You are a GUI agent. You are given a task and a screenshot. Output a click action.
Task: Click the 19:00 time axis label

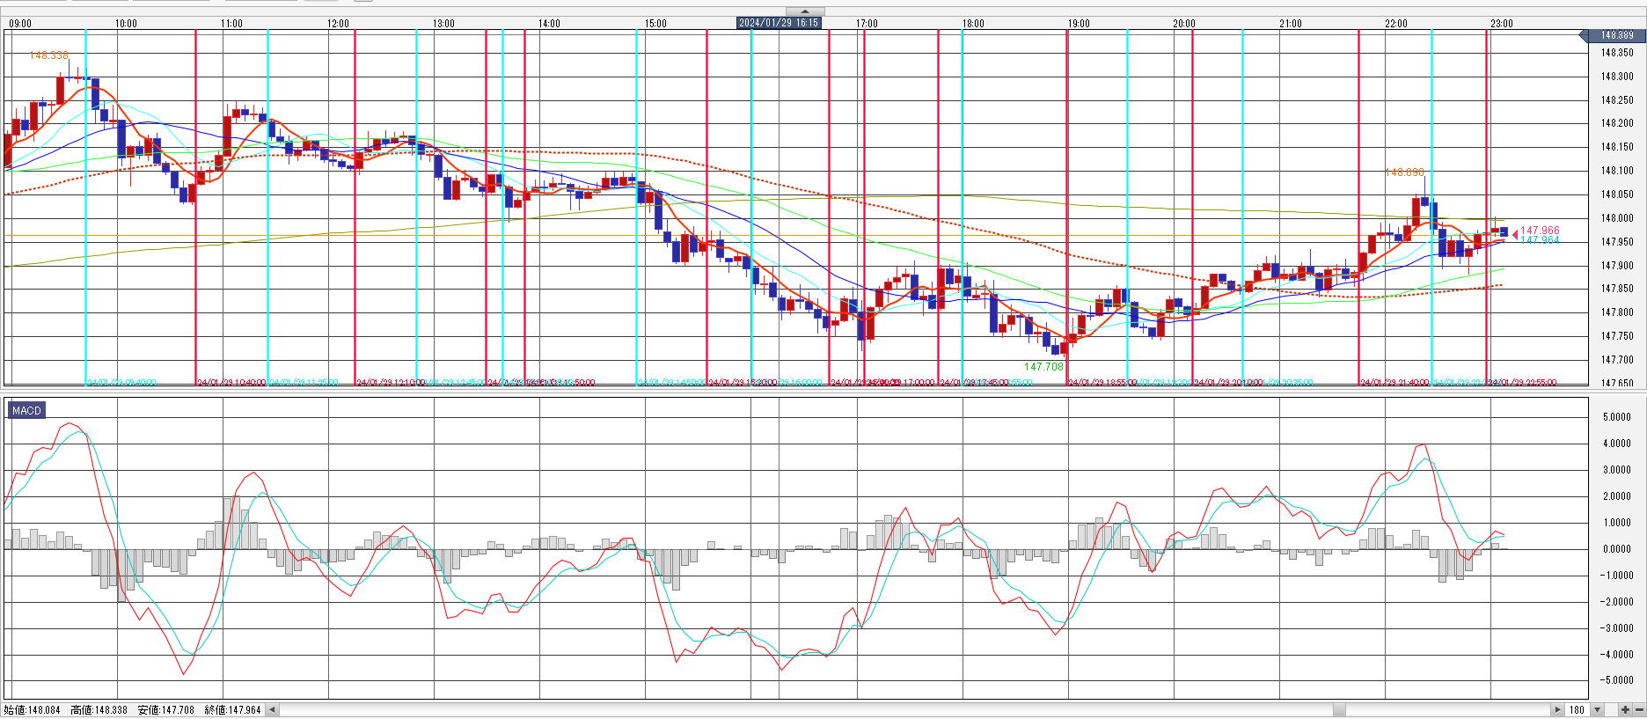(1079, 24)
